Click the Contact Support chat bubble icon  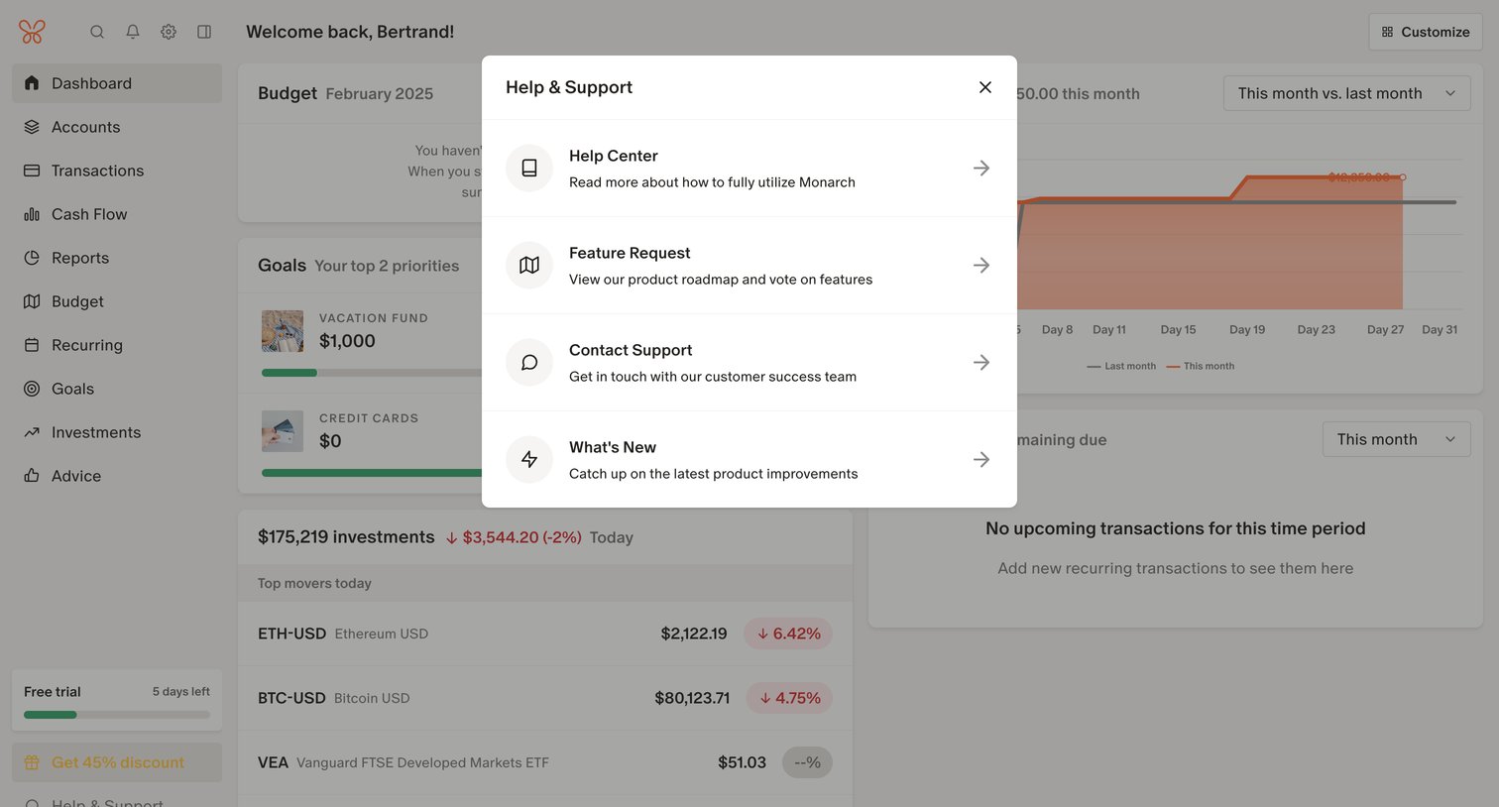tap(529, 363)
